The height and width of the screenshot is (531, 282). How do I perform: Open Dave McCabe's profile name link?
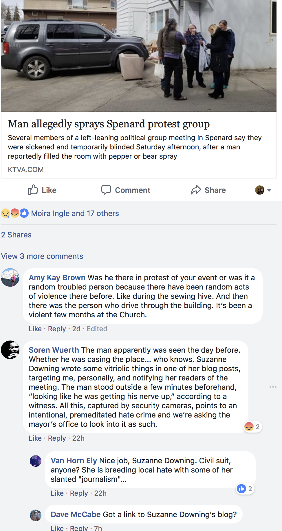(x=76, y=514)
